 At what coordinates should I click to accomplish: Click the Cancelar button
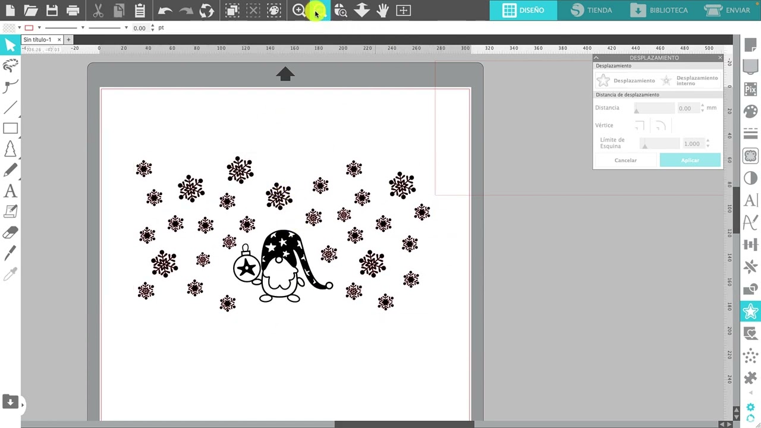625,160
